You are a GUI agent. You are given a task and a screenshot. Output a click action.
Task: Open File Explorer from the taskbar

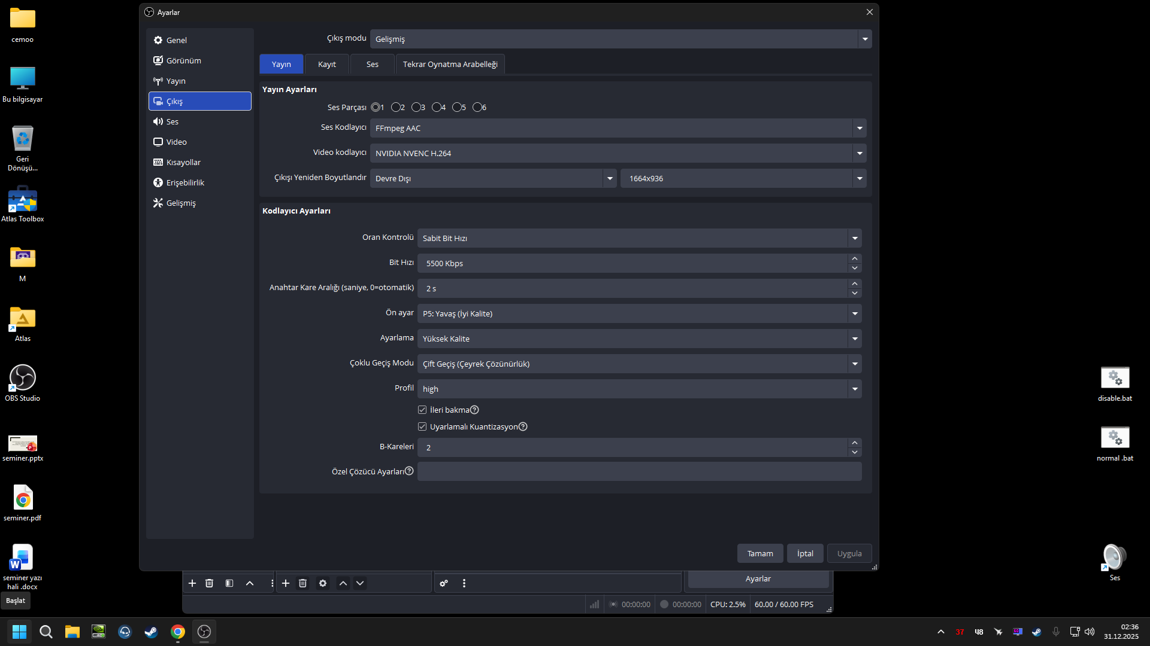[x=72, y=632]
